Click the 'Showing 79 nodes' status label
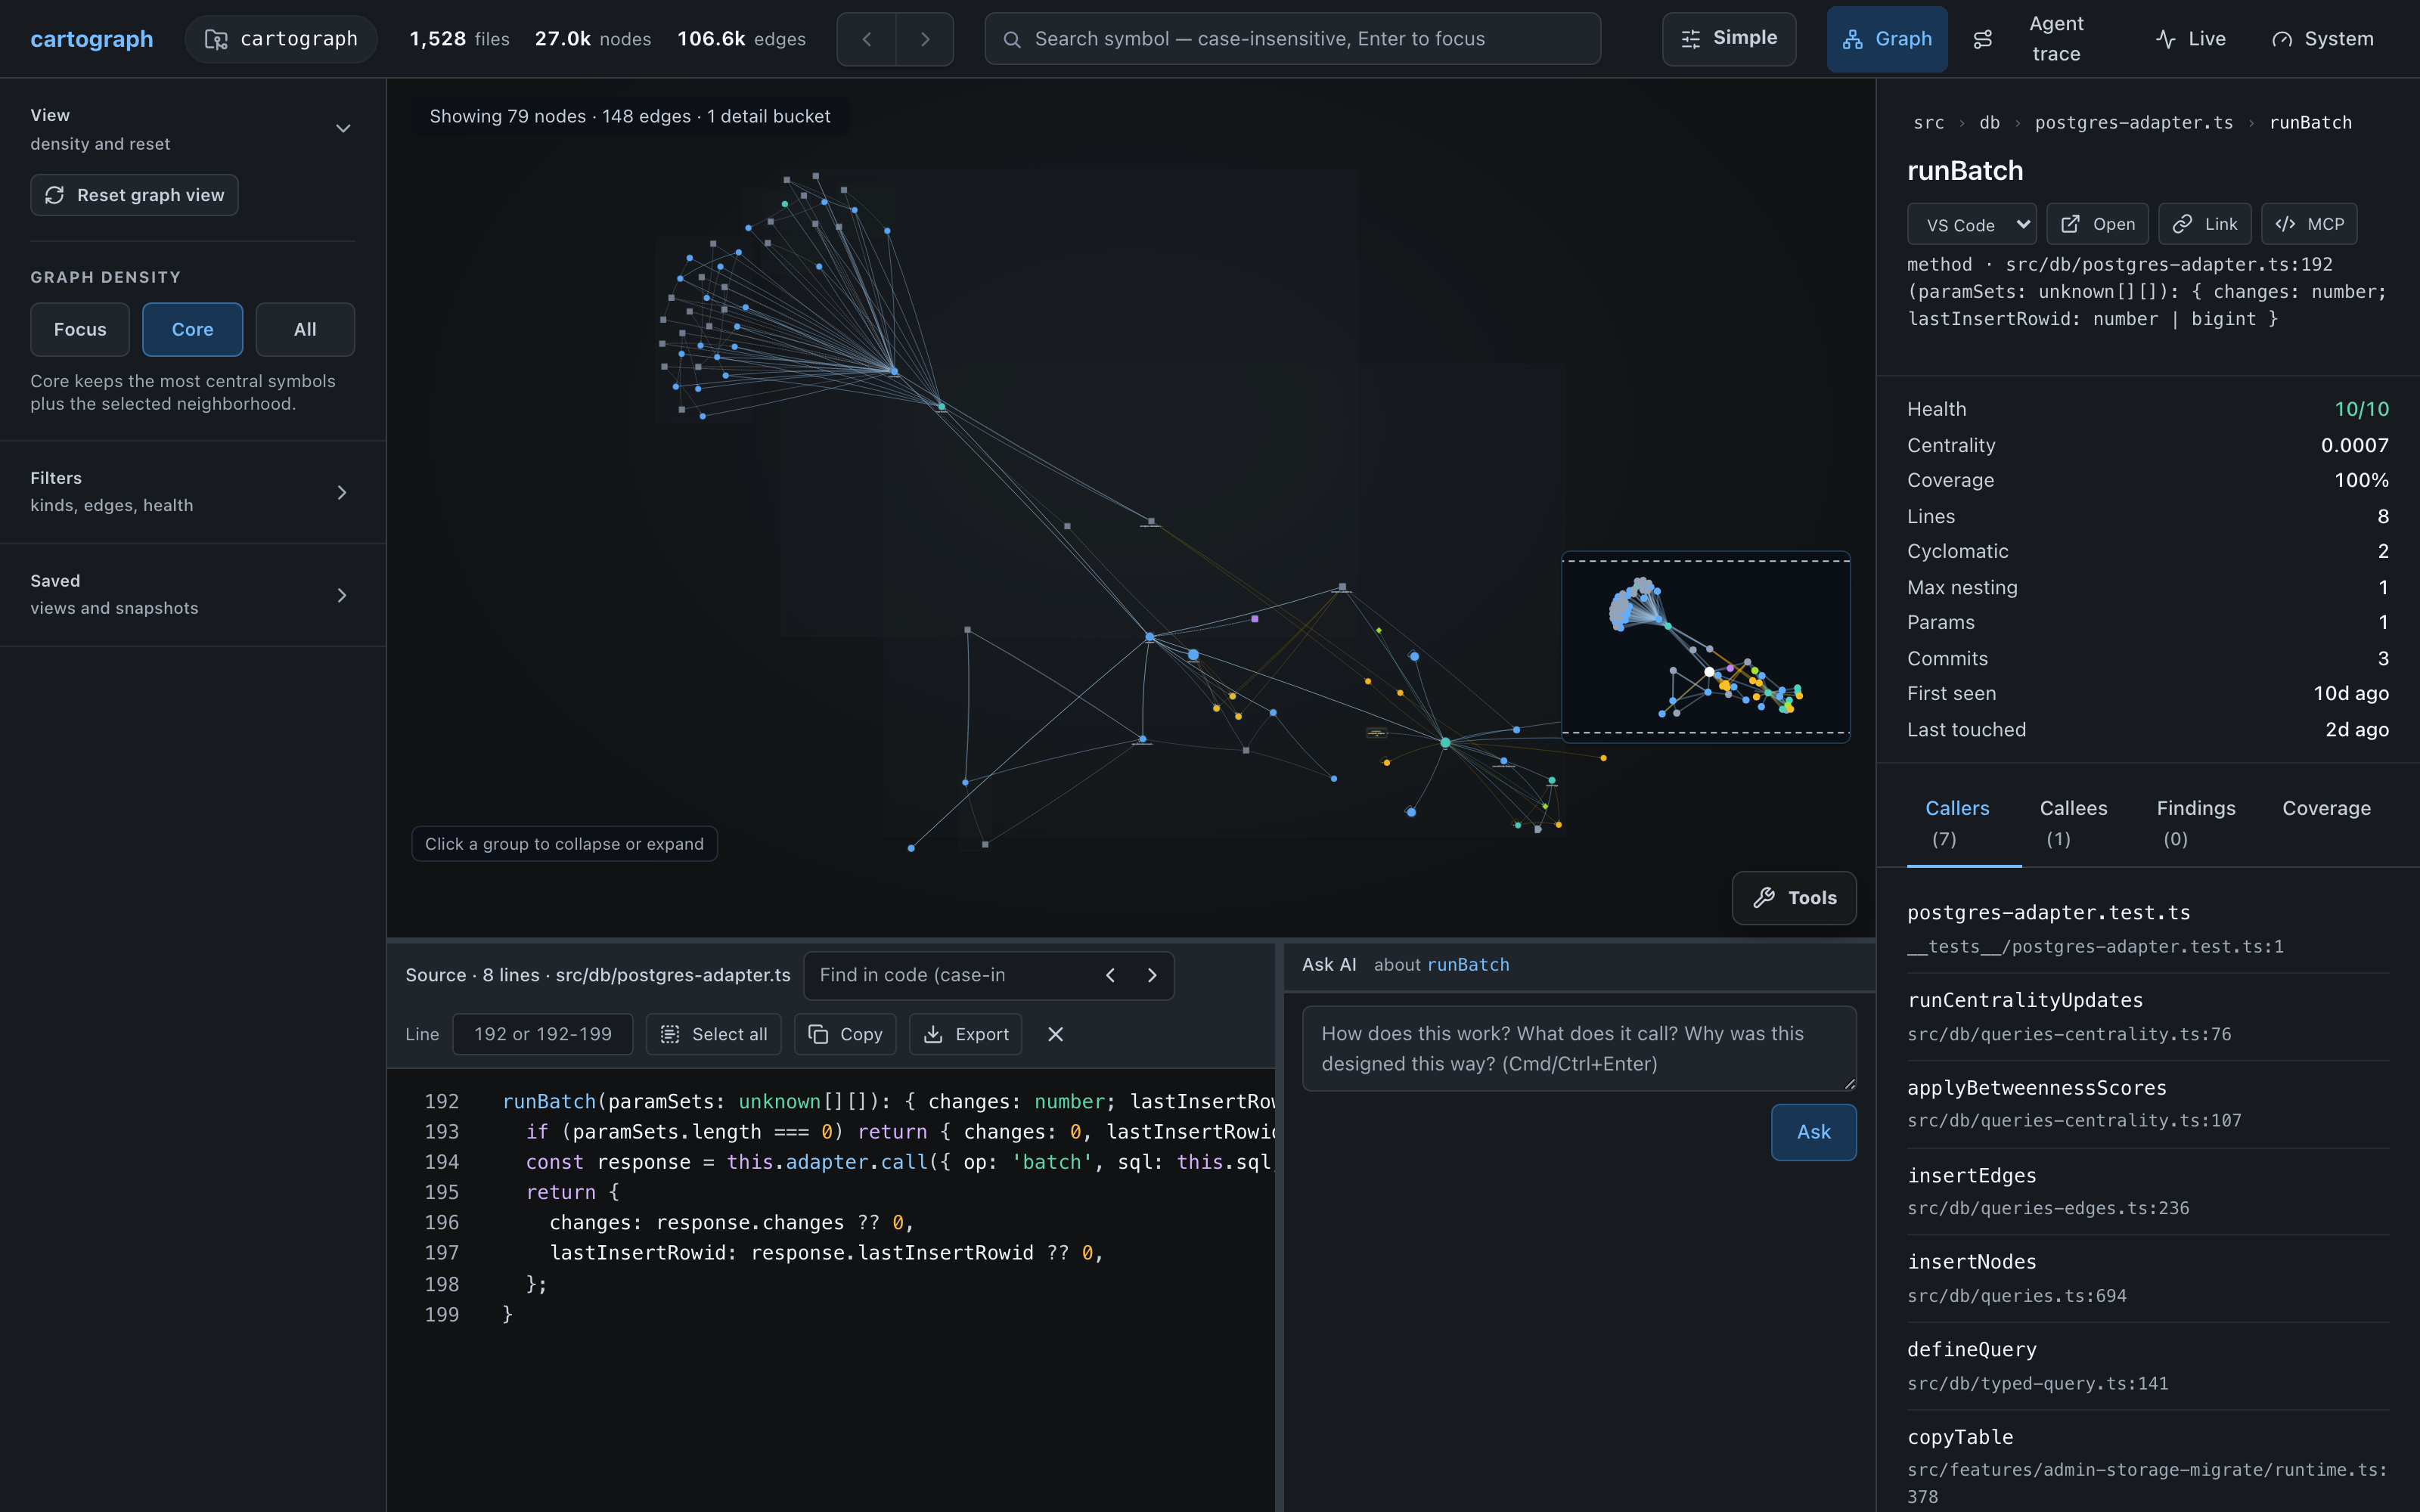This screenshot has width=2420, height=1512. point(630,116)
